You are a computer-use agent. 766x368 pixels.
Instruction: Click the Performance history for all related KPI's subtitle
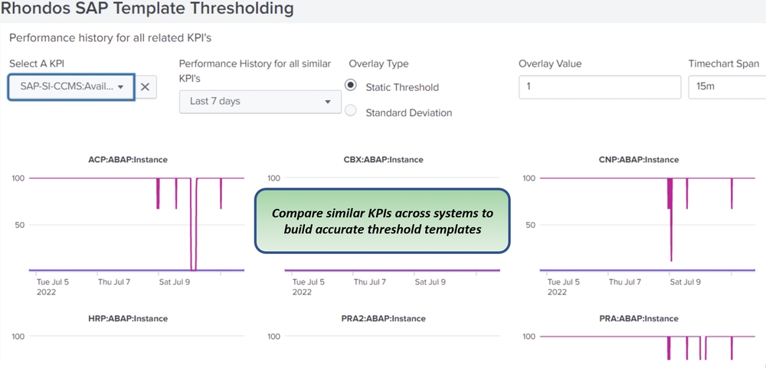coord(110,38)
